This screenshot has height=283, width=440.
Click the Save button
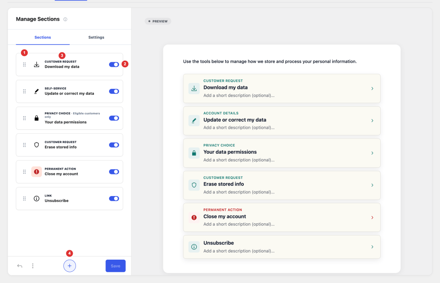[x=116, y=266]
